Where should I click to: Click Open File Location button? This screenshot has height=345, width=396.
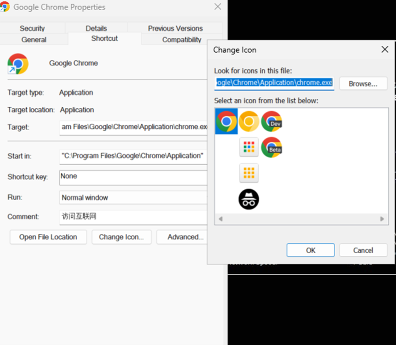[48, 237]
